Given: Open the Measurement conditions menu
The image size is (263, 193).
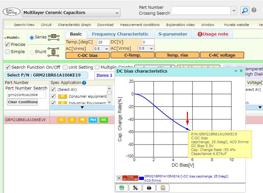Looking at the screenshot, I should [x=140, y=25].
